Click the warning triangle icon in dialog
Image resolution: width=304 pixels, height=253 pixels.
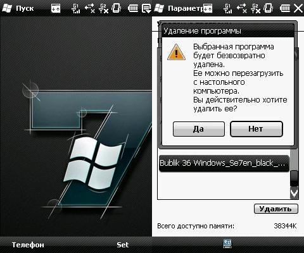(x=176, y=52)
